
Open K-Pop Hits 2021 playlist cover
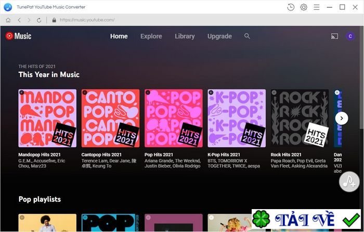pos(237,118)
